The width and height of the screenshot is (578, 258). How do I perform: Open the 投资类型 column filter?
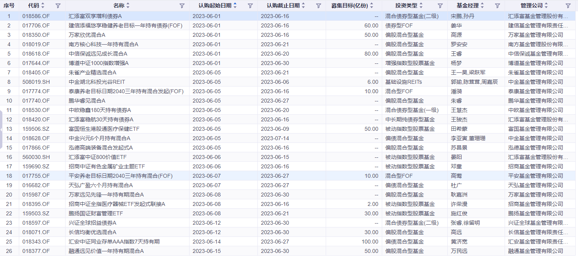[x=440, y=6]
